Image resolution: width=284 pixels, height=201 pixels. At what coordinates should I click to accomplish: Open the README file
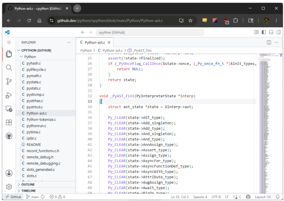[46, 145]
